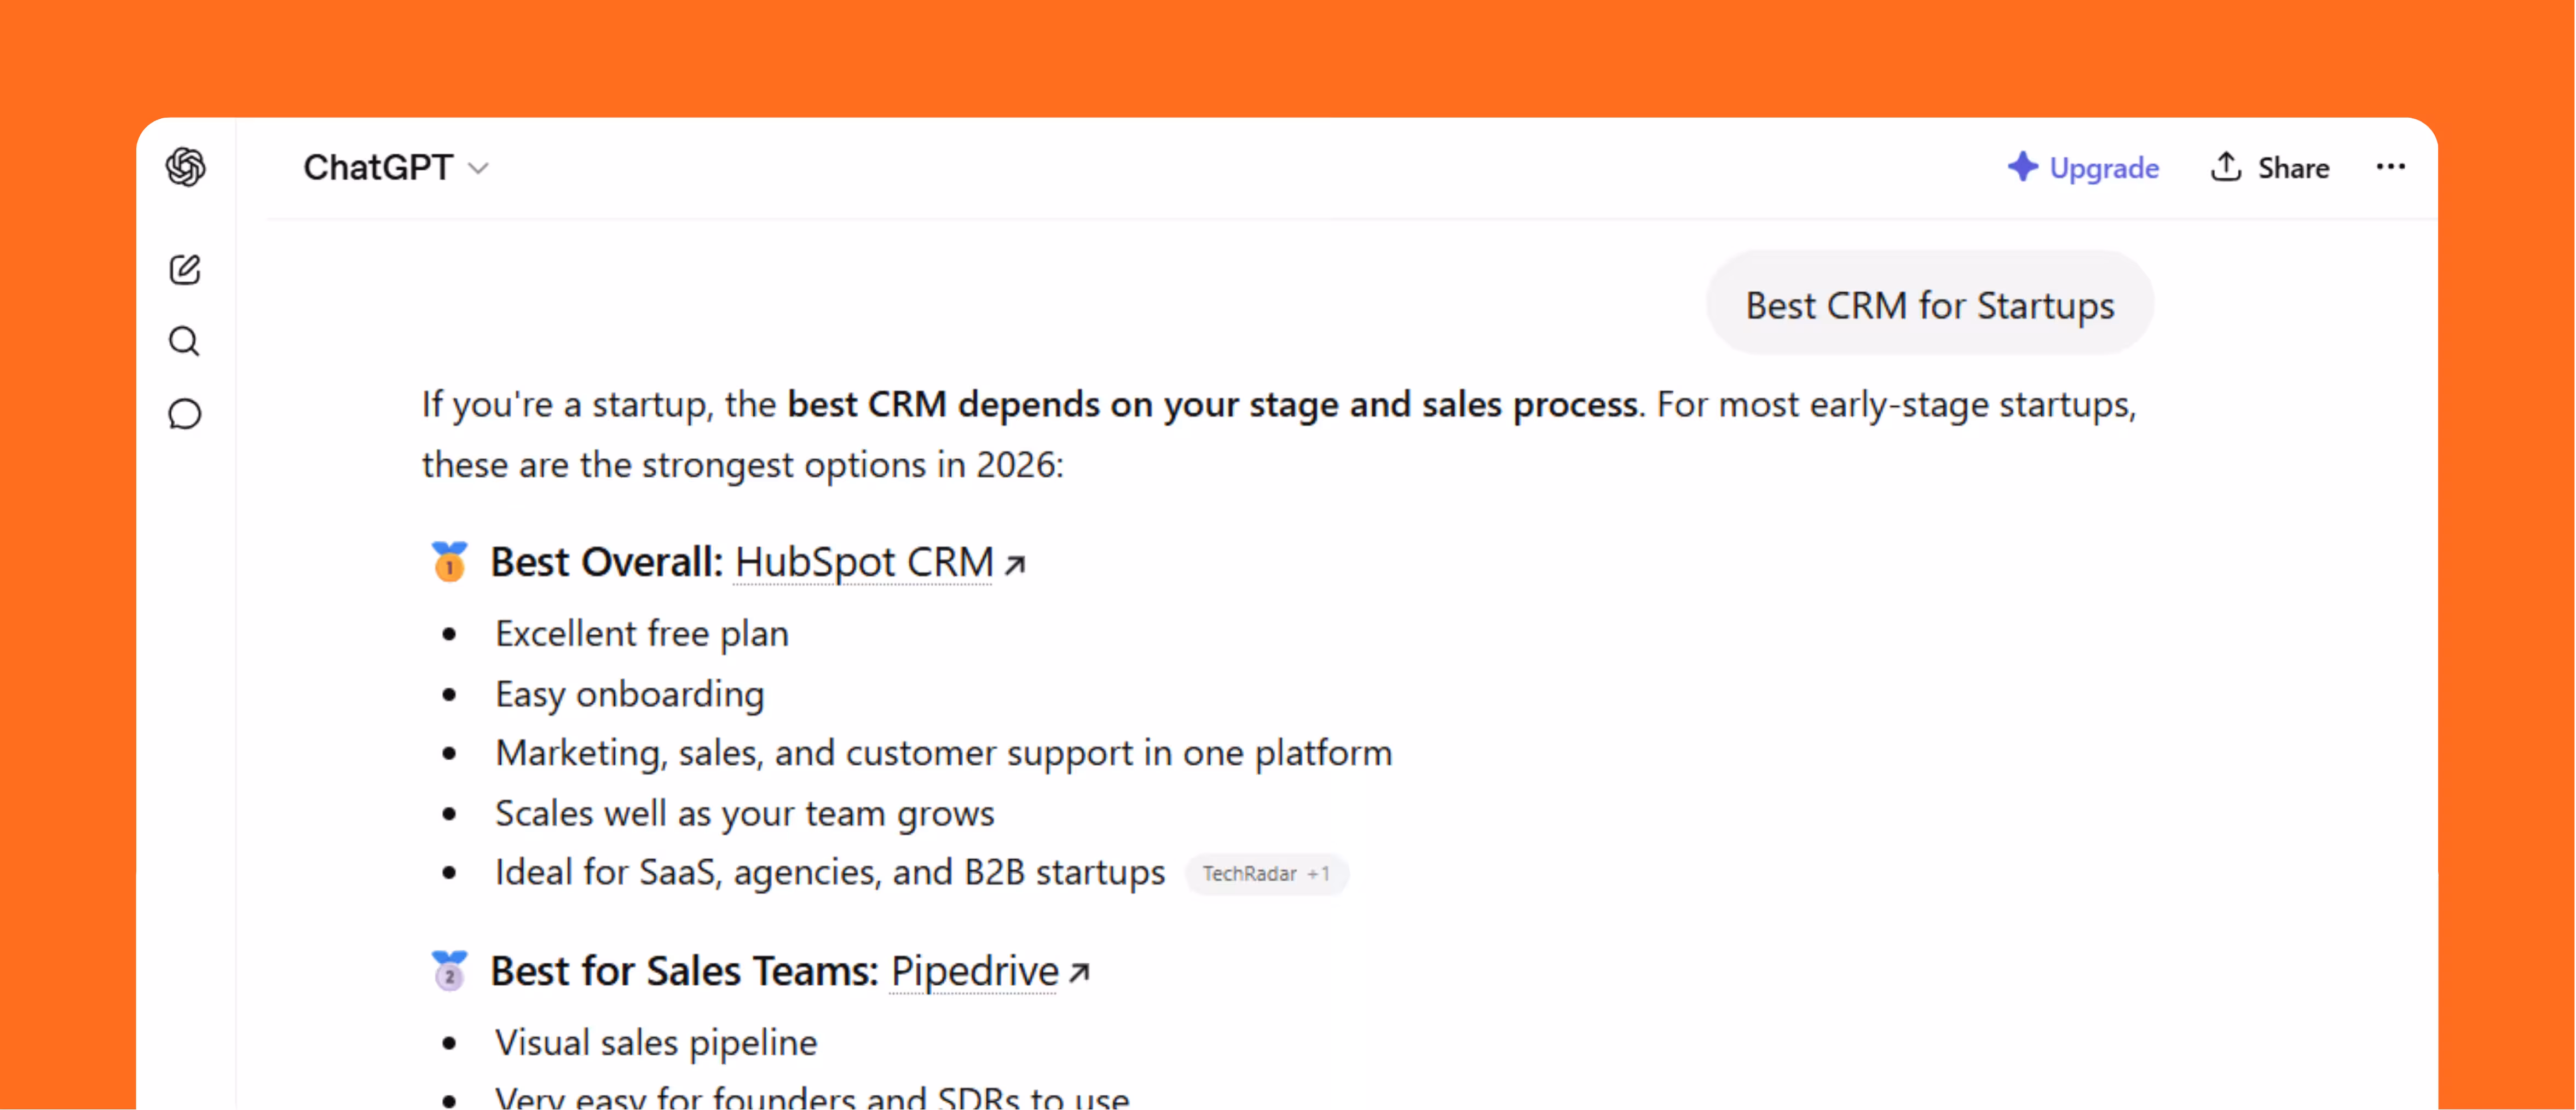
Task: Click the external arrow next to Pipedrive
Action: coord(1079,972)
